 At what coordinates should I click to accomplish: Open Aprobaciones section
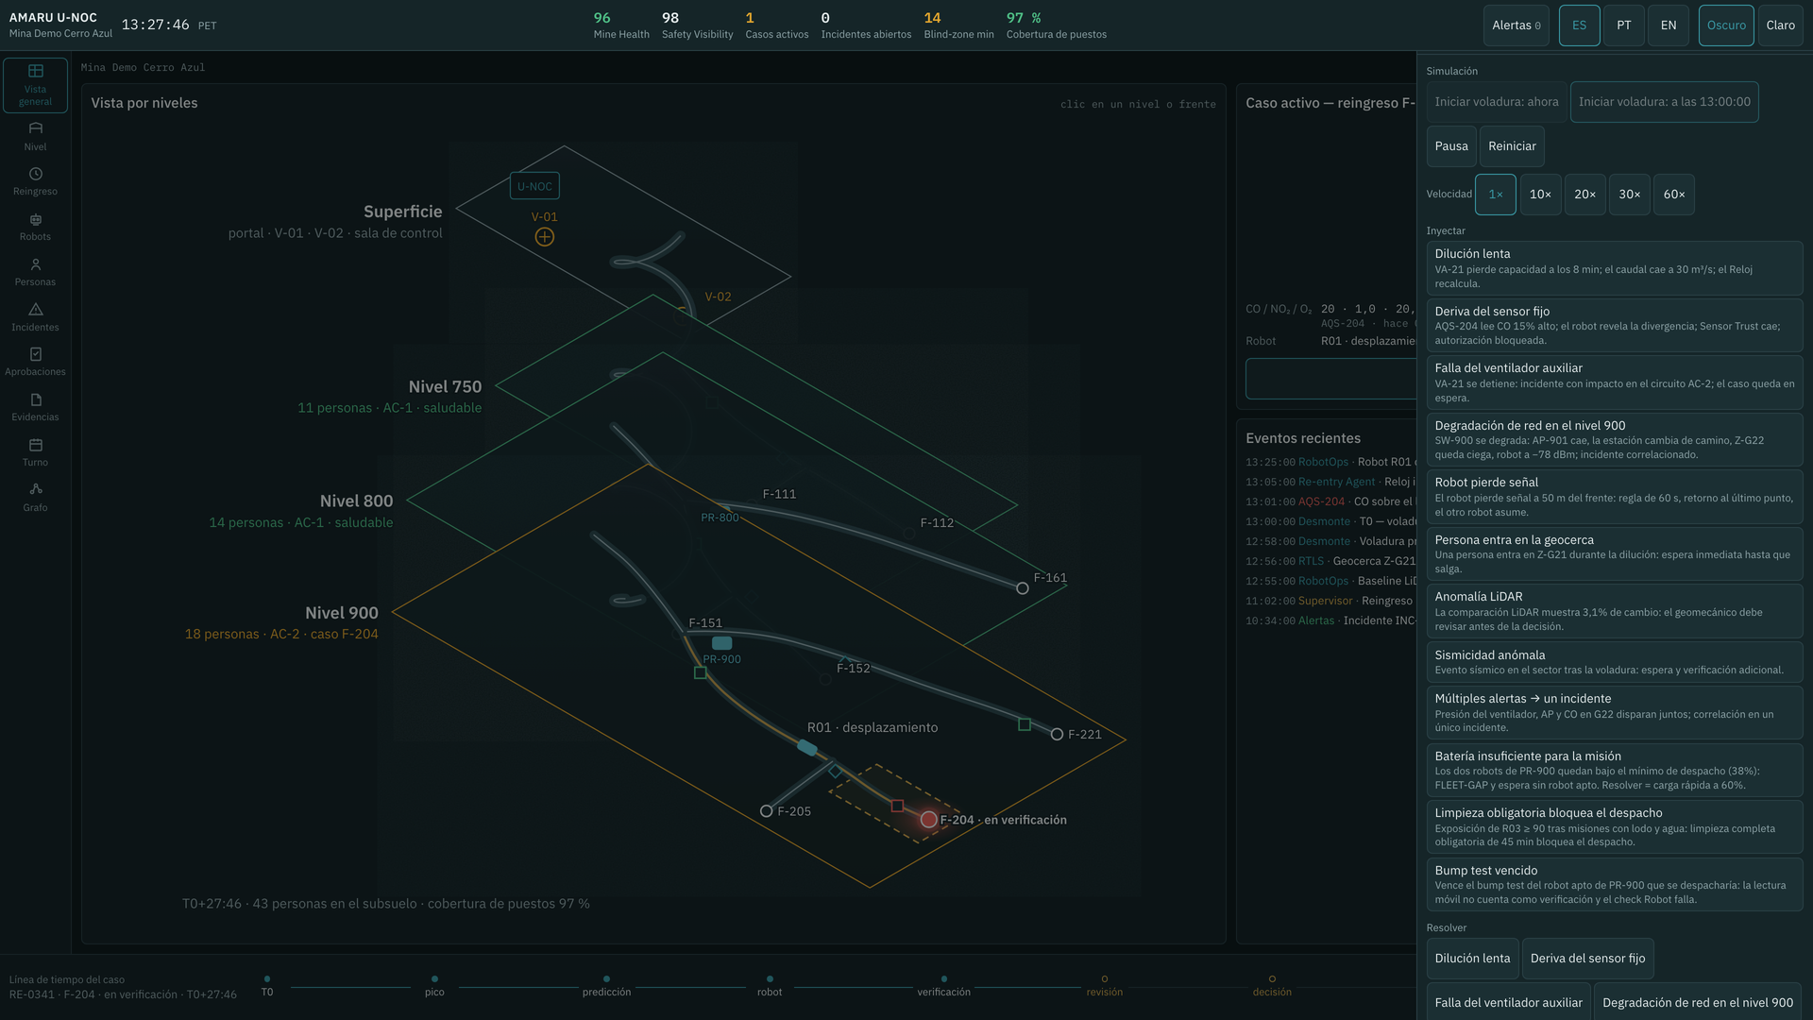[x=35, y=362]
